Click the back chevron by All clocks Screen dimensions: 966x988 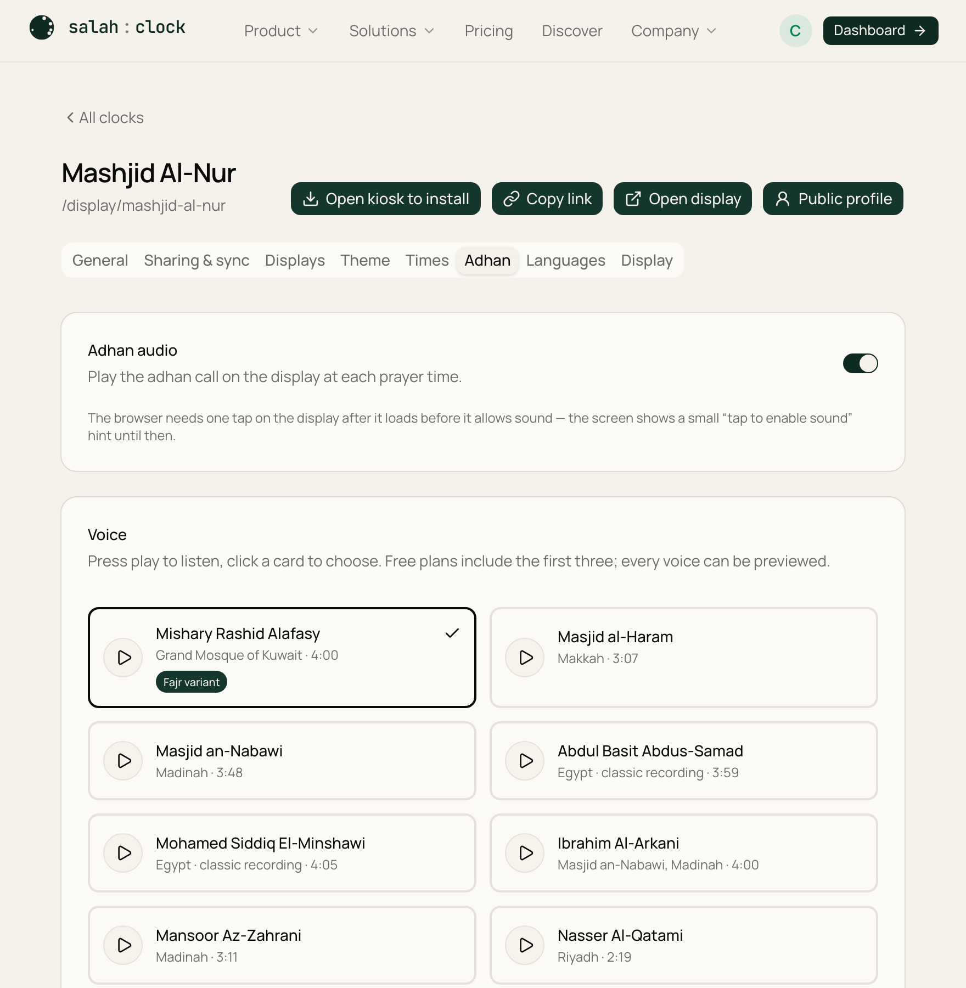[x=70, y=117]
